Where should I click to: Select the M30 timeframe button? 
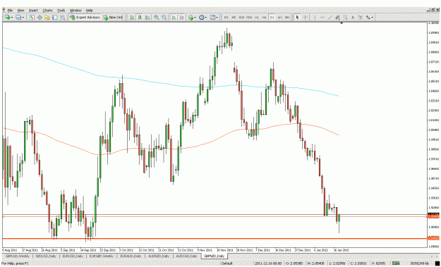tap(249, 18)
